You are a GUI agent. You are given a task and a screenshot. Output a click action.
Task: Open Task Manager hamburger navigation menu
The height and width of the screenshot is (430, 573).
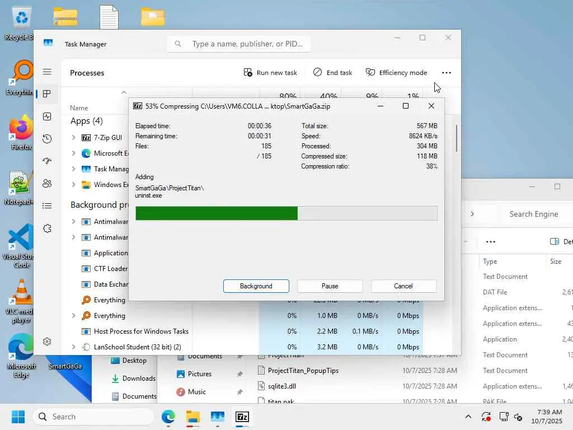[47, 72]
